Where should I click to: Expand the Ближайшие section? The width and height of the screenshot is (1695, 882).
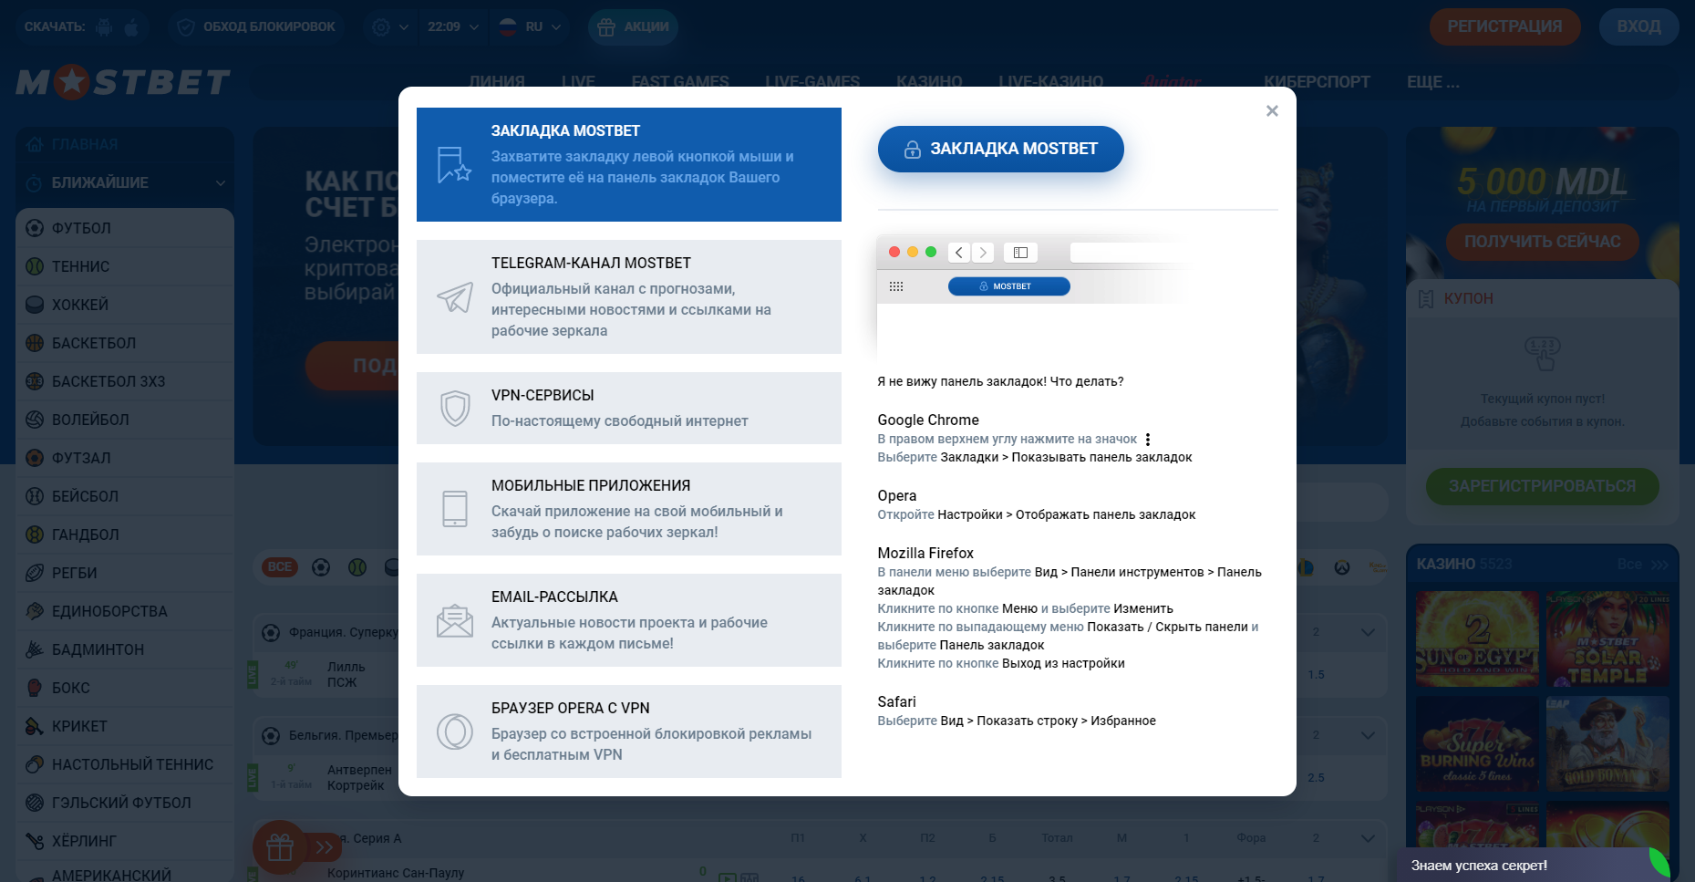click(125, 183)
